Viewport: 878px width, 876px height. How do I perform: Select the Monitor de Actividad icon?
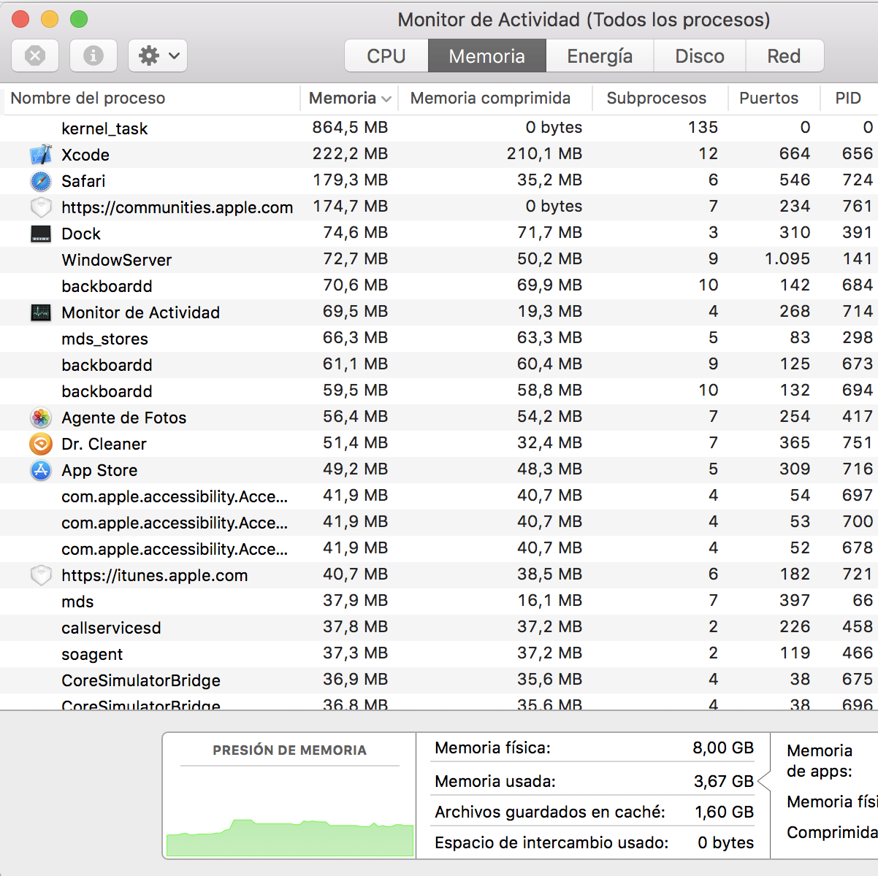coord(41,312)
